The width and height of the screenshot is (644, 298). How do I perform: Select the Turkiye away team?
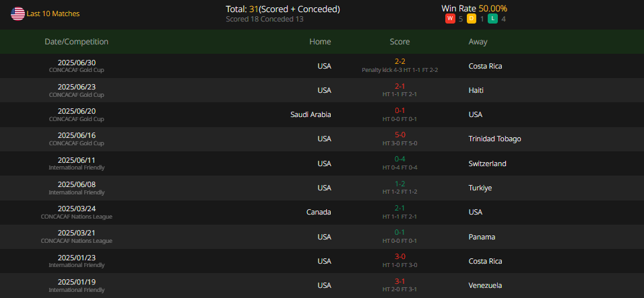(x=480, y=188)
